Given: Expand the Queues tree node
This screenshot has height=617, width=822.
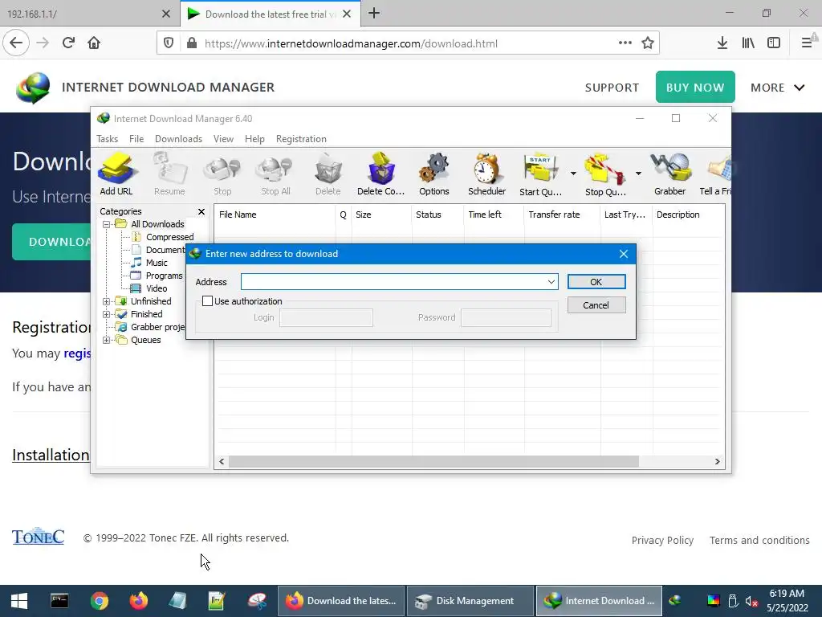Looking at the screenshot, I should [107, 340].
